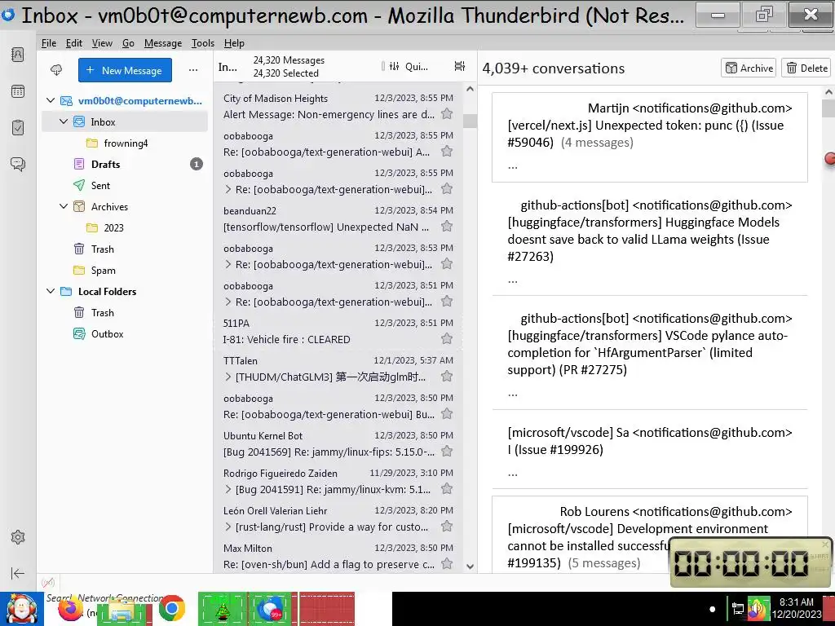Click Get Messages cloud icon
835x626 pixels.
pyautogui.click(x=56, y=70)
